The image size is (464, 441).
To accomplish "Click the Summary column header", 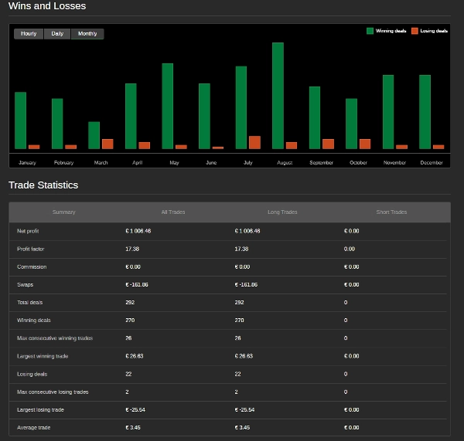I will pyautogui.click(x=64, y=212).
